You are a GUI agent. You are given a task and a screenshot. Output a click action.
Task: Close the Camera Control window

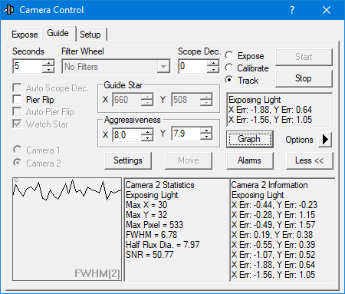tap(327, 10)
